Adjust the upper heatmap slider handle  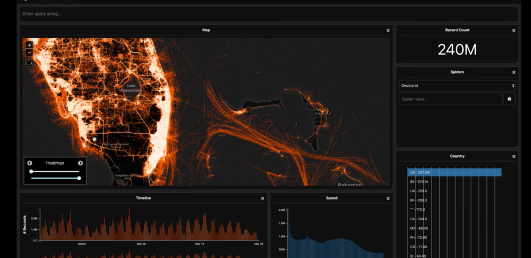click(31, 171)
